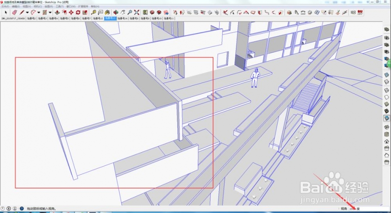
Task: Pick the Tape Measure tool
Action: coord(94,12)
